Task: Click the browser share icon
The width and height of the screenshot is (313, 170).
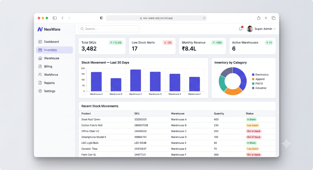Action: pyautogui.click(x=259, y=18)
